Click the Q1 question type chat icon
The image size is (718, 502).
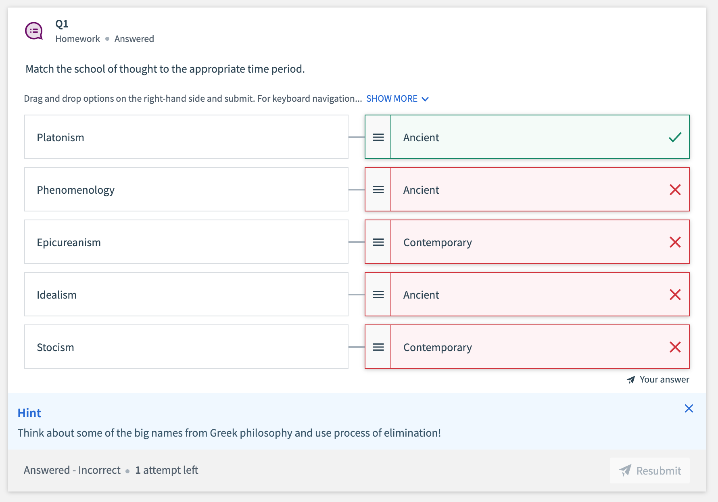click(34, 31)
